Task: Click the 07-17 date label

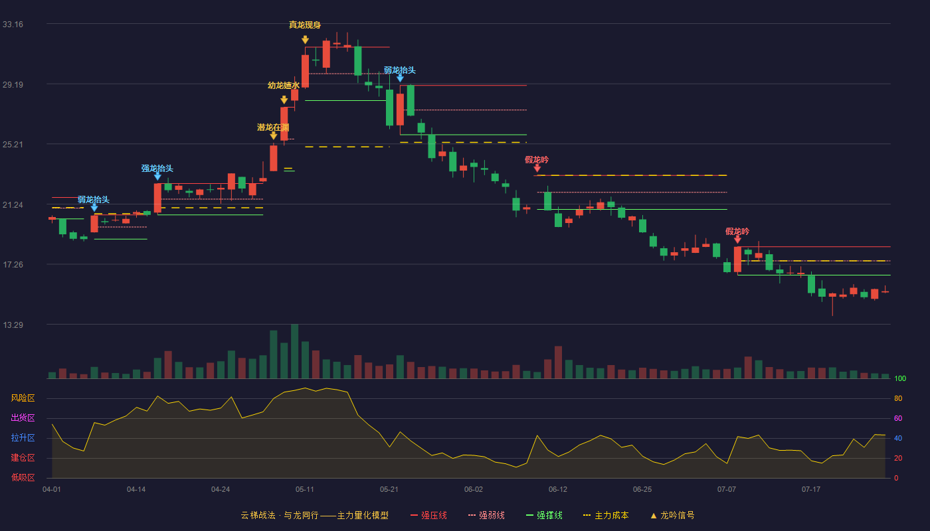Action: [811, 489]
